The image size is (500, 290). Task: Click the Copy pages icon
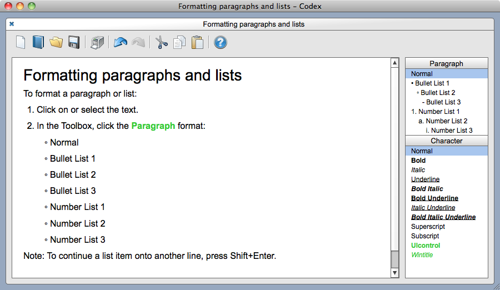point(179,42)
